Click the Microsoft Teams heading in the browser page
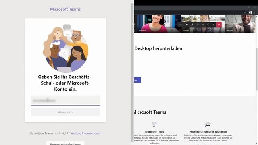Viewport: 258px width, 145px height. pos(150,112)
